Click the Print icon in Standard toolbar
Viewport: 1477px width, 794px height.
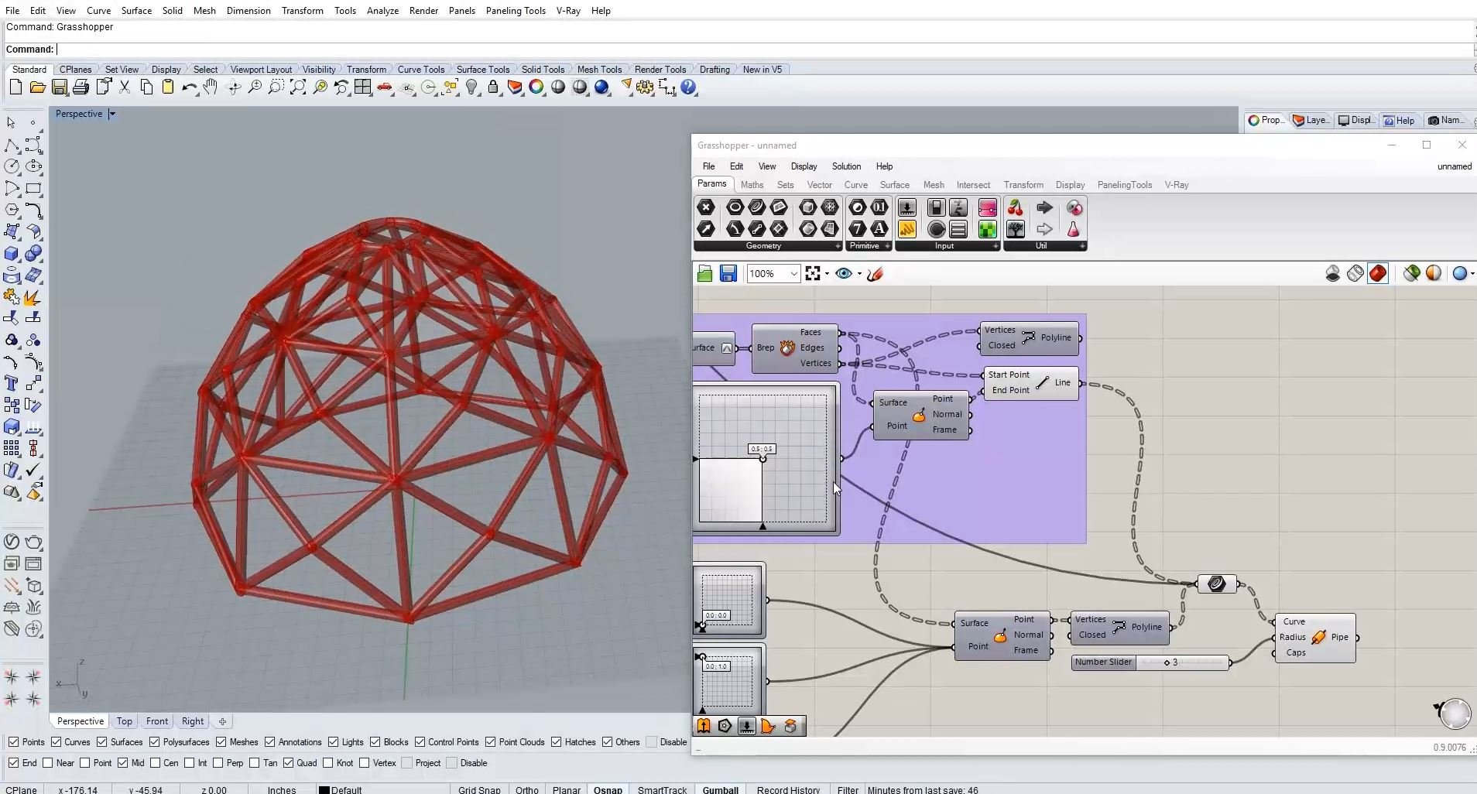[x=81, y=87]
